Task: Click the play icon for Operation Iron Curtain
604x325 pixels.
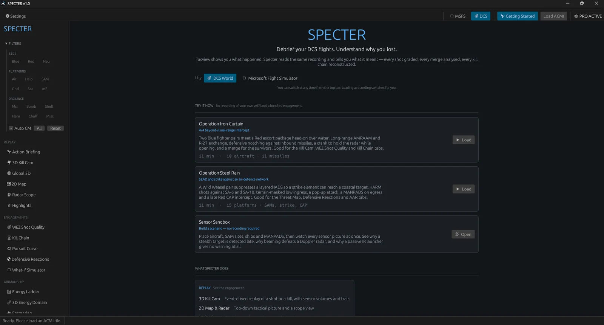Action: point(458,140)
